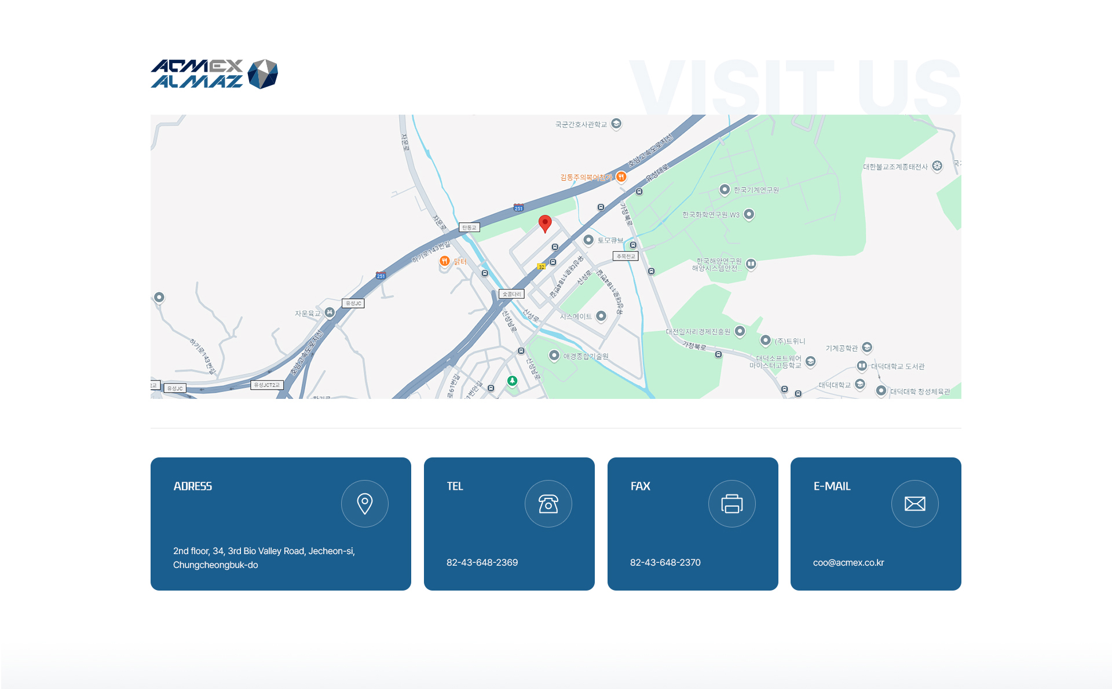Click the red location pin on map
Viewport: 1112px width, 689px height.
click(545, 223)
